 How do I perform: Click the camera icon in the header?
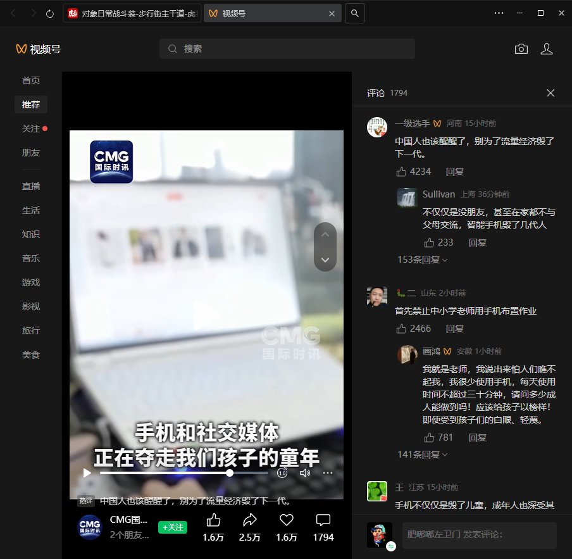coord(521,49)
